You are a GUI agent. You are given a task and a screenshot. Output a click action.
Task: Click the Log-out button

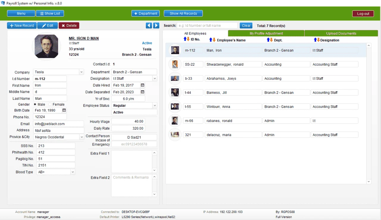(363, 14)
